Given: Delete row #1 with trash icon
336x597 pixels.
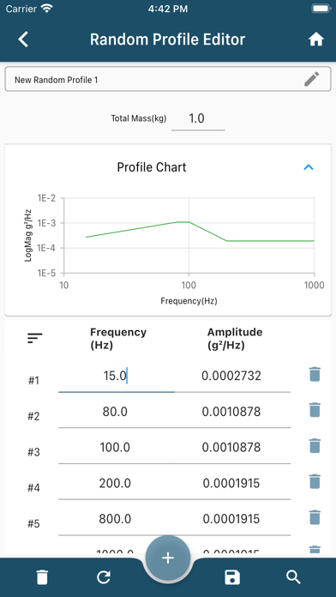Looking at the screenshot, I should pos(315,375).
